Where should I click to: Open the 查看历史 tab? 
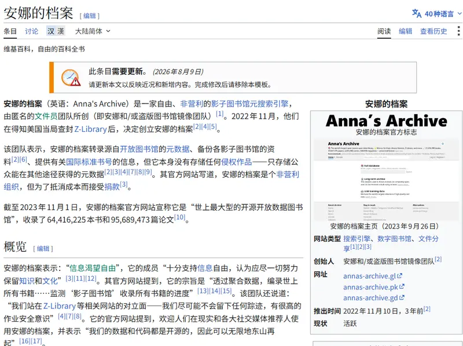coord(433,31)
